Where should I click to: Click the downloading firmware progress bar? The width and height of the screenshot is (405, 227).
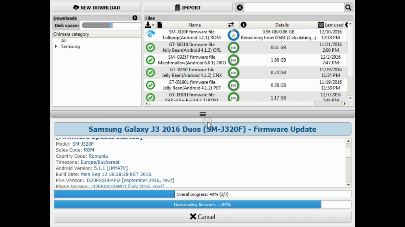tap(202, 205)
